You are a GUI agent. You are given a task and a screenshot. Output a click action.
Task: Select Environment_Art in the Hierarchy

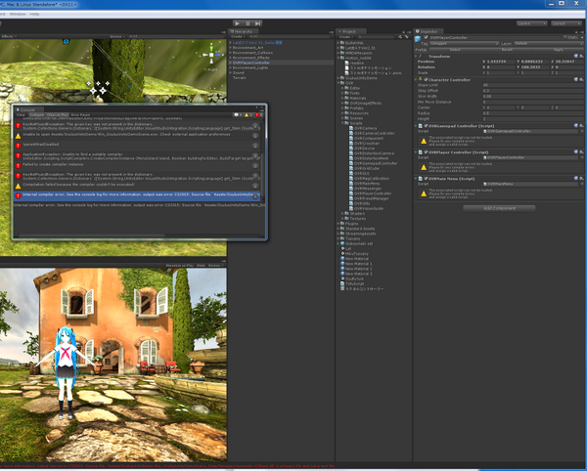248,48
